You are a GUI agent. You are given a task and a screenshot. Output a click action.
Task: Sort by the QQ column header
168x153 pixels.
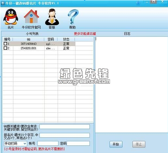pyautogui.click(x=29, y=39)
